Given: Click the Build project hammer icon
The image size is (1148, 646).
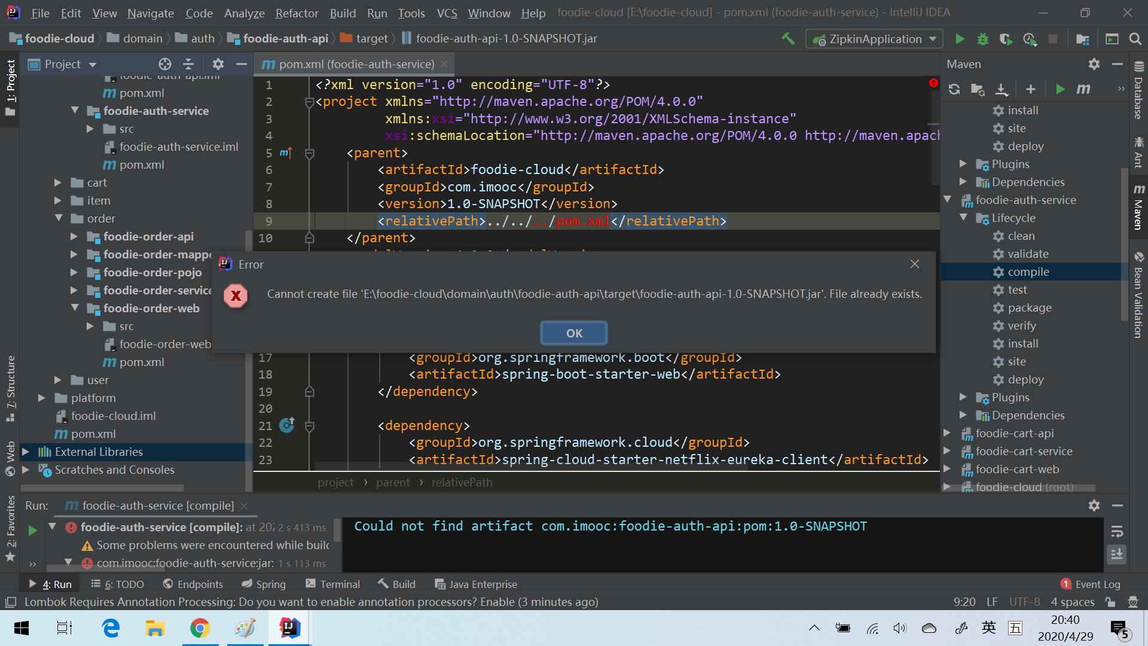Looking at the screenshot, I should tap(788, 39).
